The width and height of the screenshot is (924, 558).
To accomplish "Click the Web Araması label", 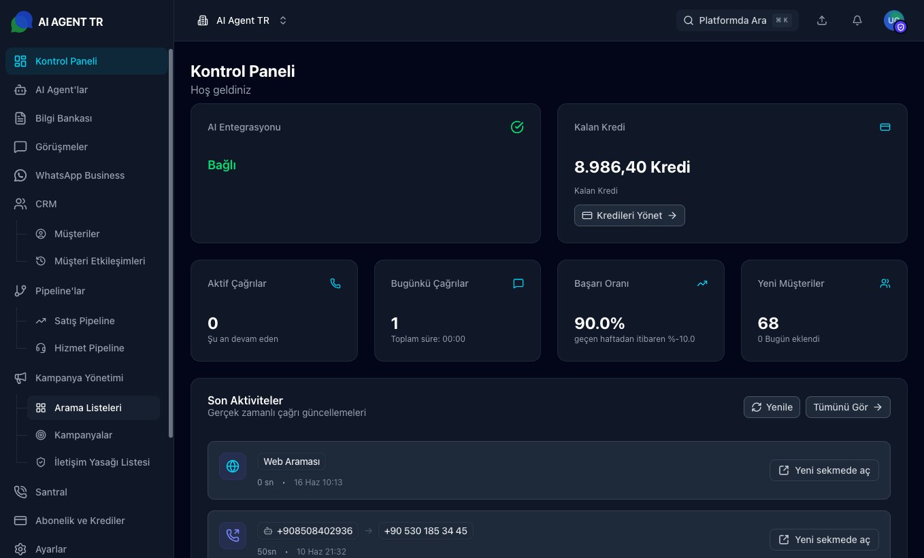I will pos(291,461).
